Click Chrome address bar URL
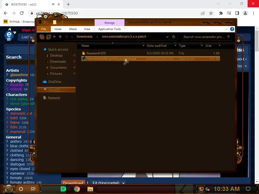The height and width of the screenshot is (194, 259). point(57,13)
